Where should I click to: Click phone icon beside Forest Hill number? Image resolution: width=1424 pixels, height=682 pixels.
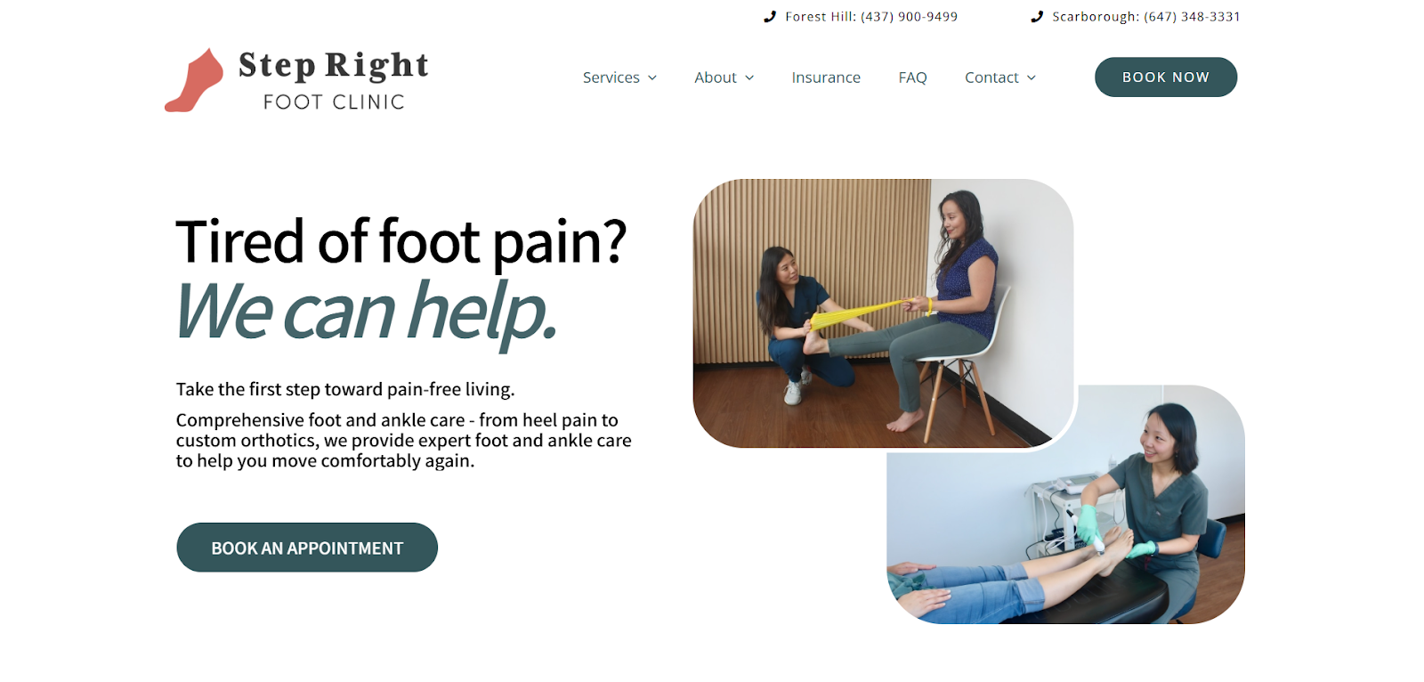tap(770, 17)
